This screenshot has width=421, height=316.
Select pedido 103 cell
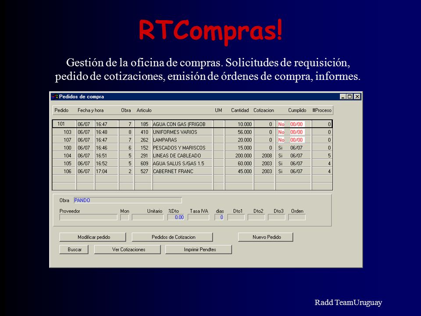pos(64,132)
